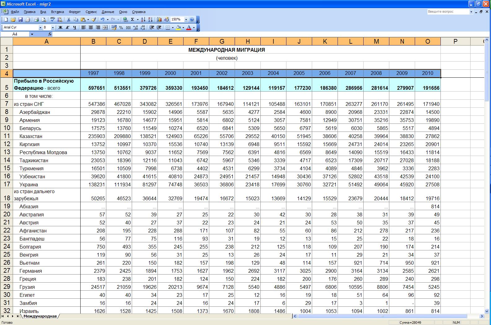
Task: Open the Формат menu
Action: [x=74, y=12]
